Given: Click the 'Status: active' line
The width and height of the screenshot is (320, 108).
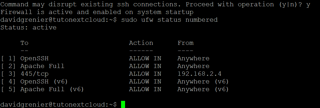Looking at the screenshot, I should click(28, 27).
